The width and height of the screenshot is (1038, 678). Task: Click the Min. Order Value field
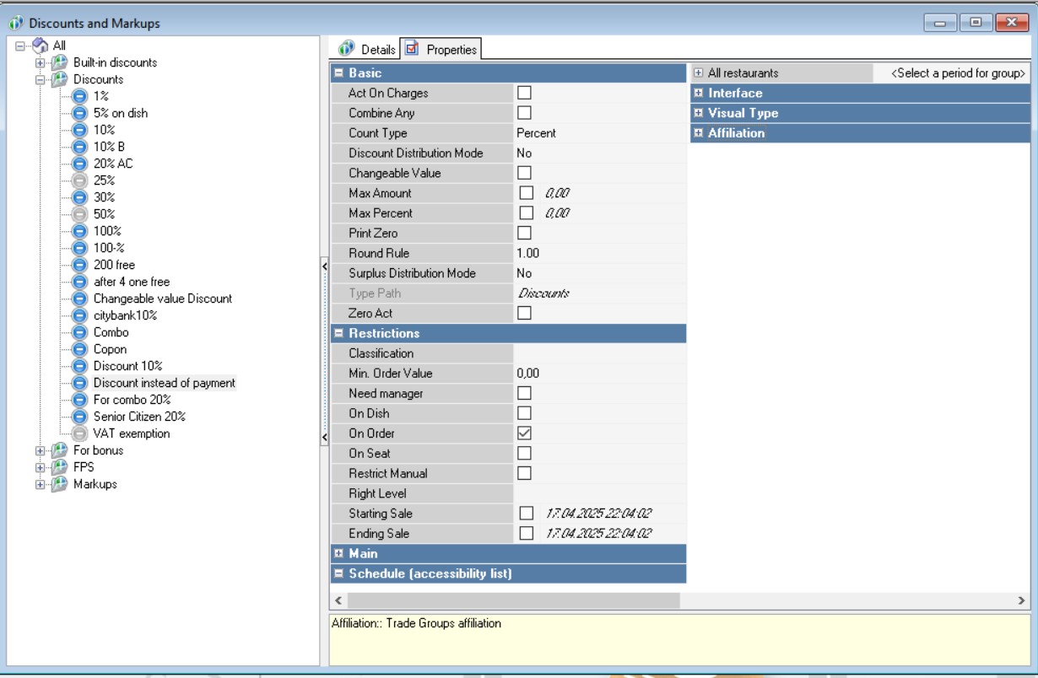pyautogui.click(x=599, y=374)
